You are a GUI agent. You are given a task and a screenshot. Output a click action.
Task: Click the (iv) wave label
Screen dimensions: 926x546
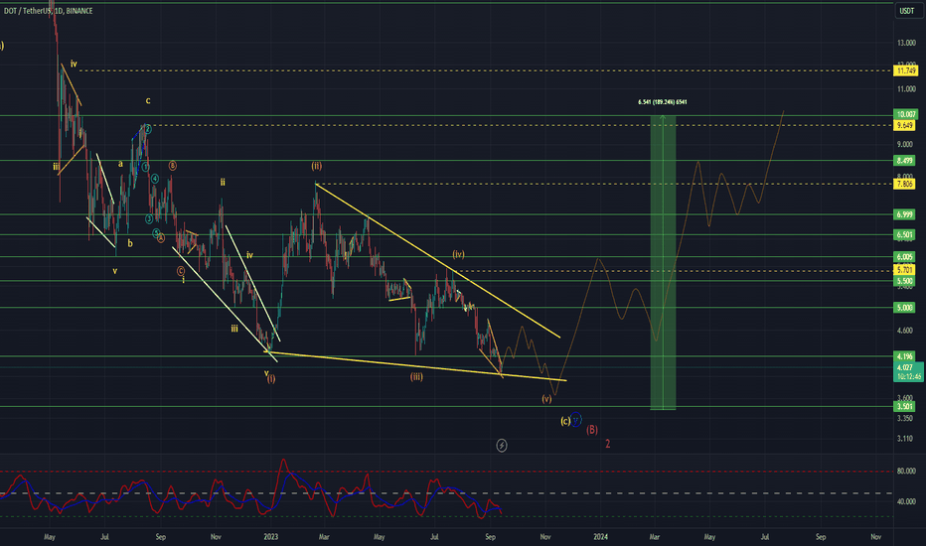pos(458,254)
